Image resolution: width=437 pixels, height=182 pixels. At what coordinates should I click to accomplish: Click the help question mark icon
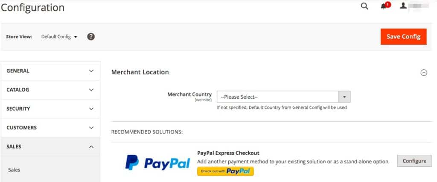click(x=91, y=37)
